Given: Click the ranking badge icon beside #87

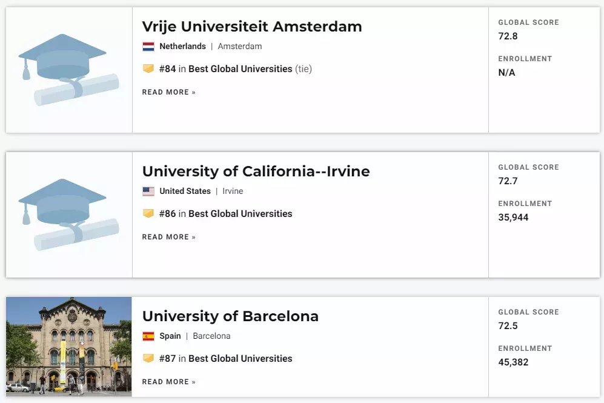Looking at the screenshot, I should pos(148,358).
